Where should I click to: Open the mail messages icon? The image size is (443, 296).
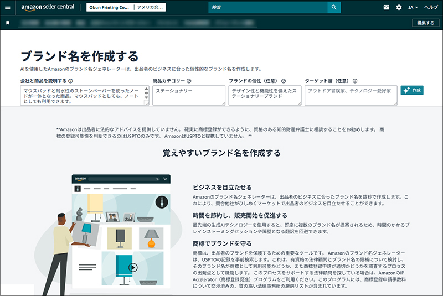click(x=386, y=7)
